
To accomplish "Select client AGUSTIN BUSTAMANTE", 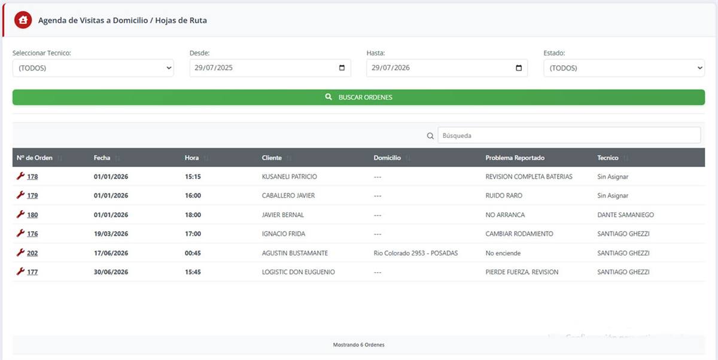I will 295,253.
